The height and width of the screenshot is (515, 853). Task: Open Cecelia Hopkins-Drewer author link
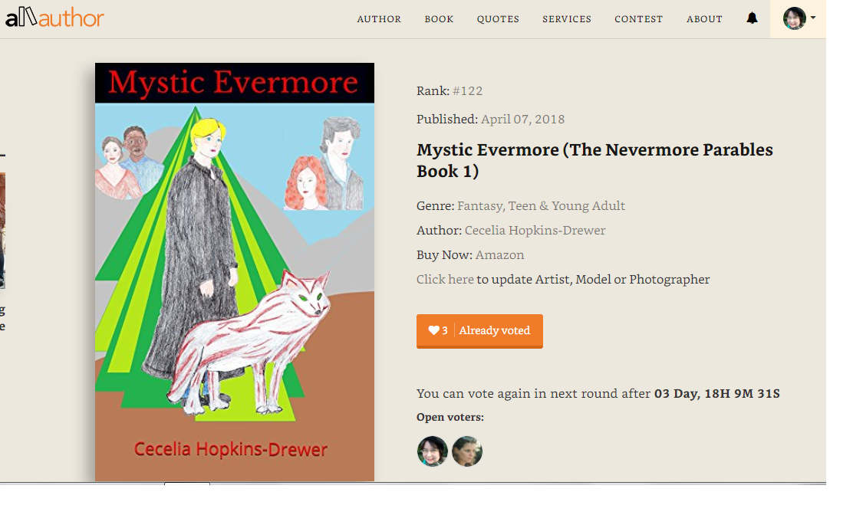pos(535,231)
